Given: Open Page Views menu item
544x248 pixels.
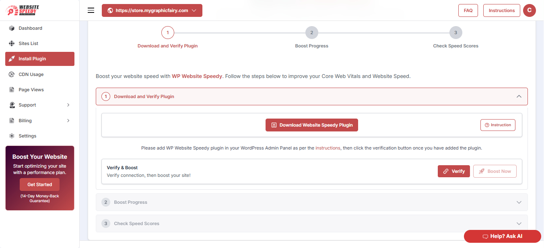Looking at the screenshot, I should click(40, 90).
